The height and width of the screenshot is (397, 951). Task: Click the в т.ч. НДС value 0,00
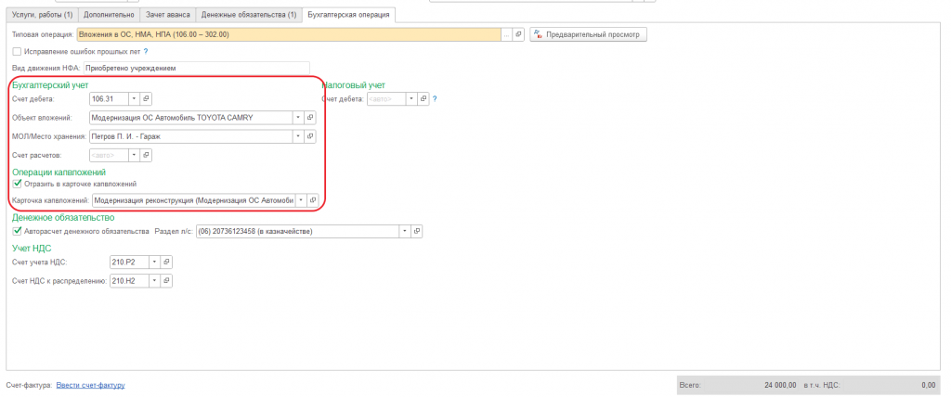(x=928, y=385)
